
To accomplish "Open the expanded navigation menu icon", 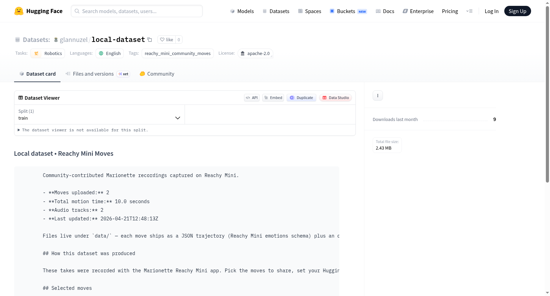I will pyautogui.click(x=469, y=11).
